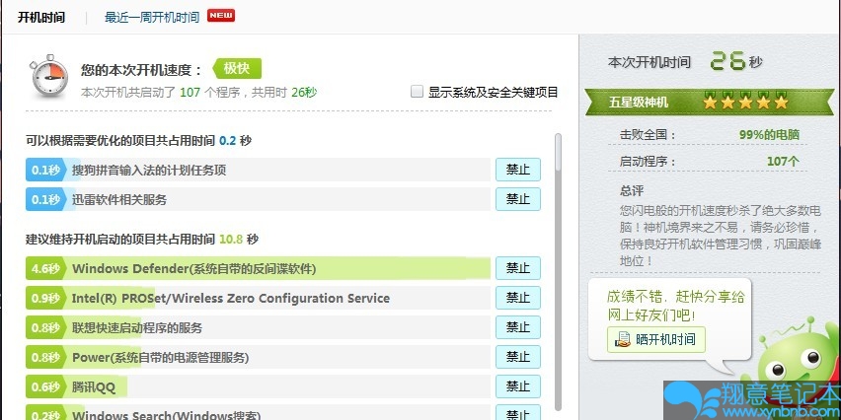
Task: Click the 0.6秒 time tag
Action: pos(45,386)
